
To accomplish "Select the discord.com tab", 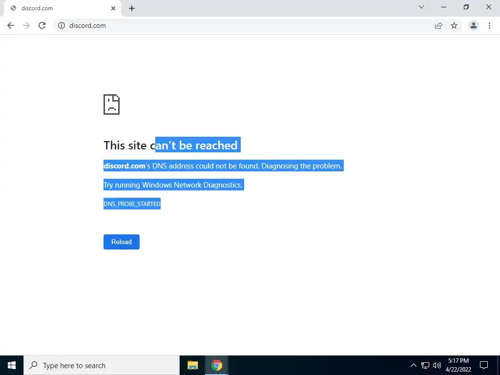I will 62,8.
